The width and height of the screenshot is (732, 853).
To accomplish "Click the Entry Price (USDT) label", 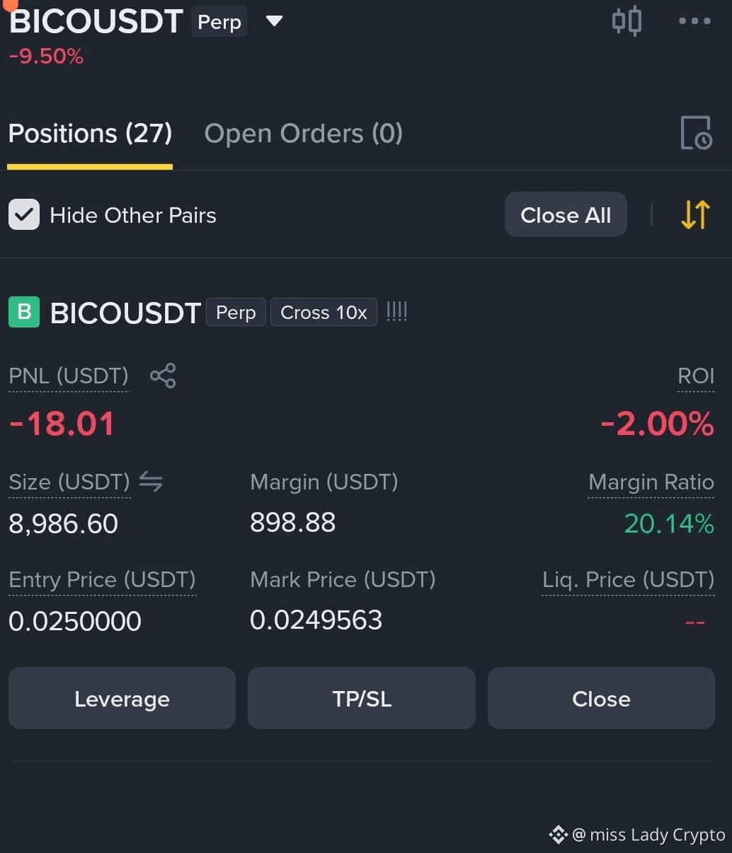I will [102, 580].
